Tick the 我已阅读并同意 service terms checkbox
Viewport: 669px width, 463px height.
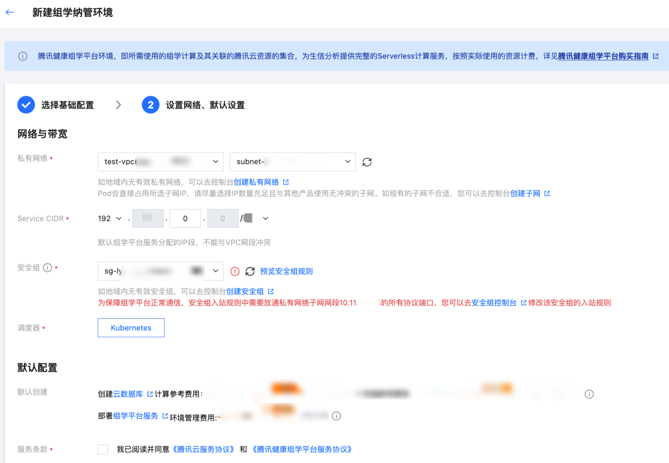[103, 449]
